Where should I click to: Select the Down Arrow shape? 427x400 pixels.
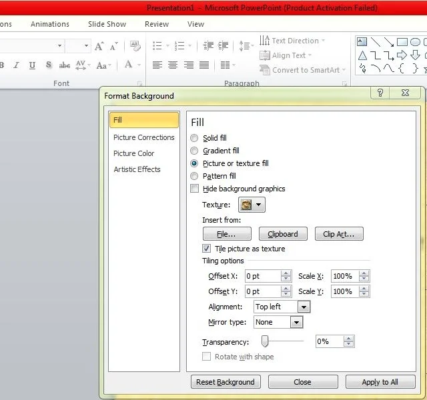(415, 55)
